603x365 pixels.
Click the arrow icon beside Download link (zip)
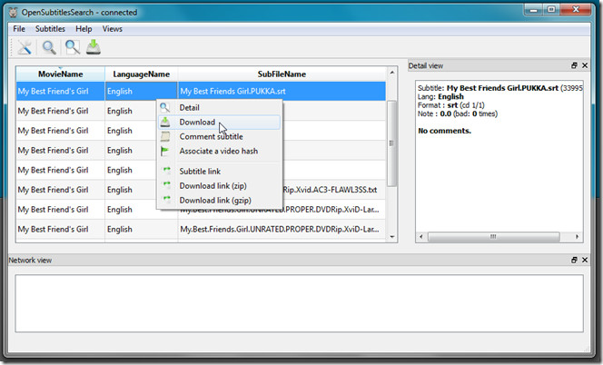click(x=166, y=184)
